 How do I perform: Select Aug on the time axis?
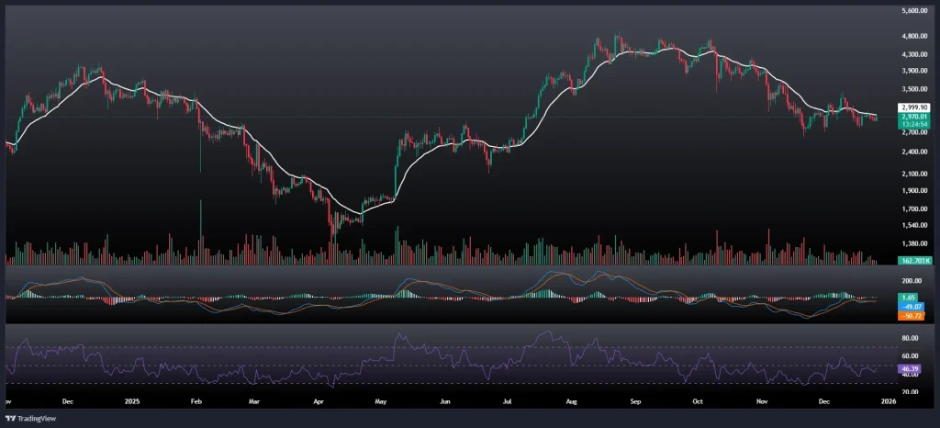coord(572,402)
